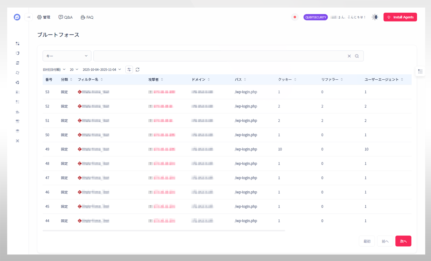Open the layers stack icon in left sidebar
The image size is (431, 261).
[17, 131]
